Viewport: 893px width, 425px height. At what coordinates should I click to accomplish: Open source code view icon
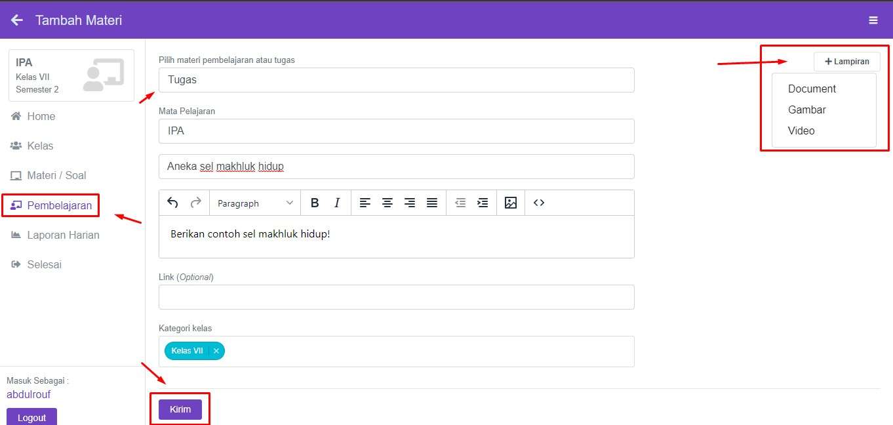[539, 203]
